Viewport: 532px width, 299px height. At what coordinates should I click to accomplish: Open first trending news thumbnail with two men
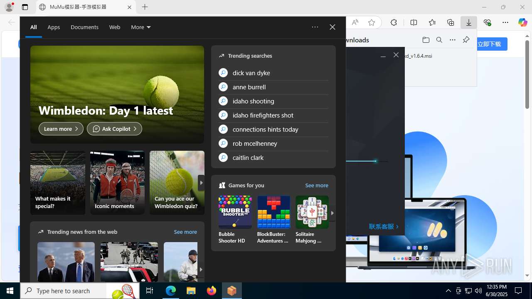point(66,262)
